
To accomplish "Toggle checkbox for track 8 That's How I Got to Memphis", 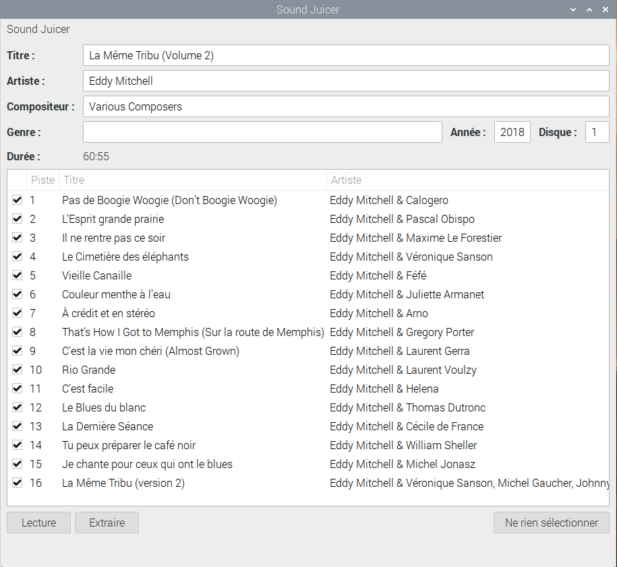I will pyautogui.click(x=18, y=332).
